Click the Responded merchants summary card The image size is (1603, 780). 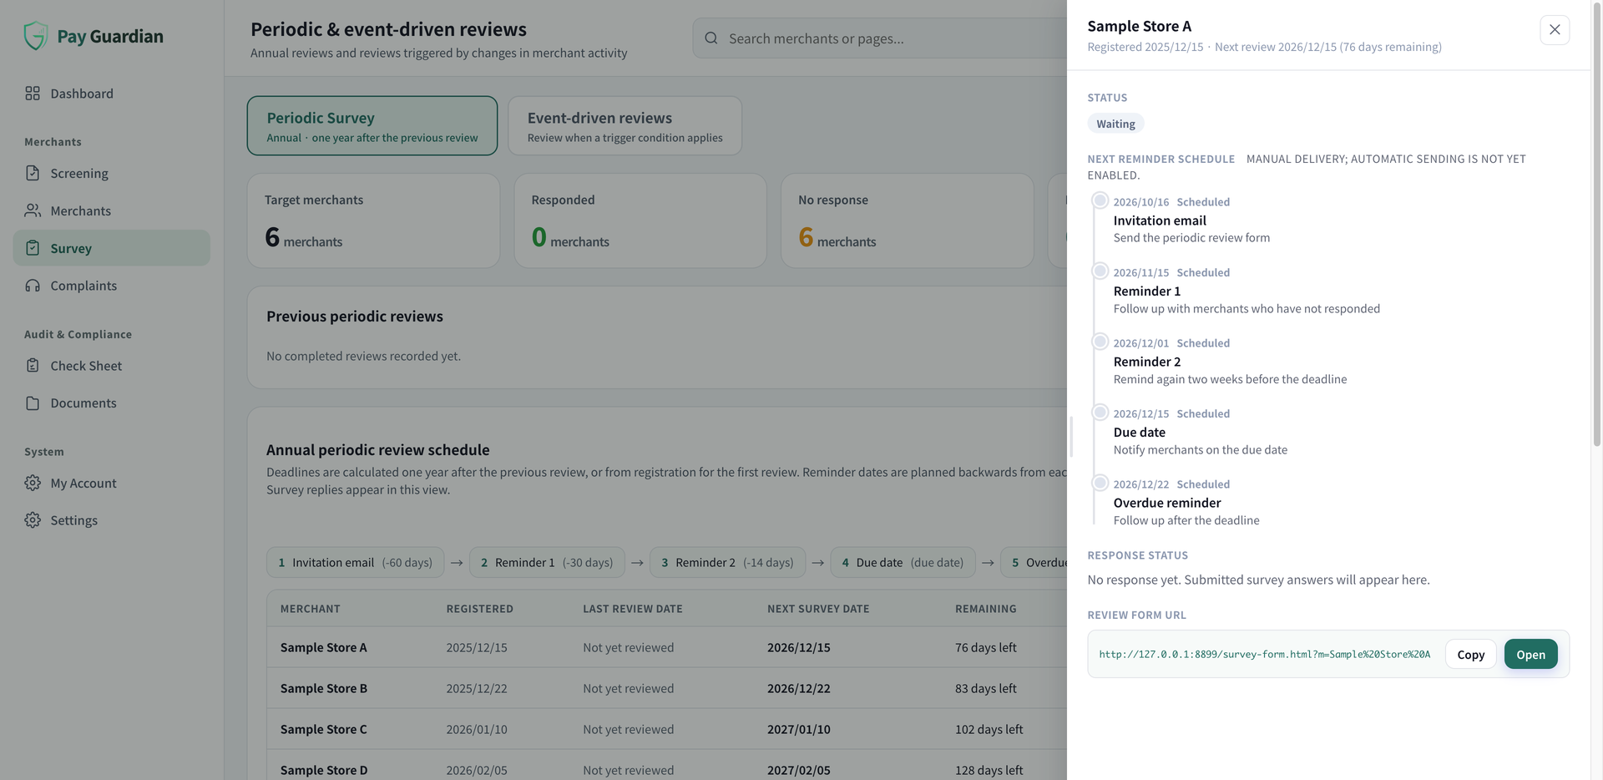[x=640, y=220]
